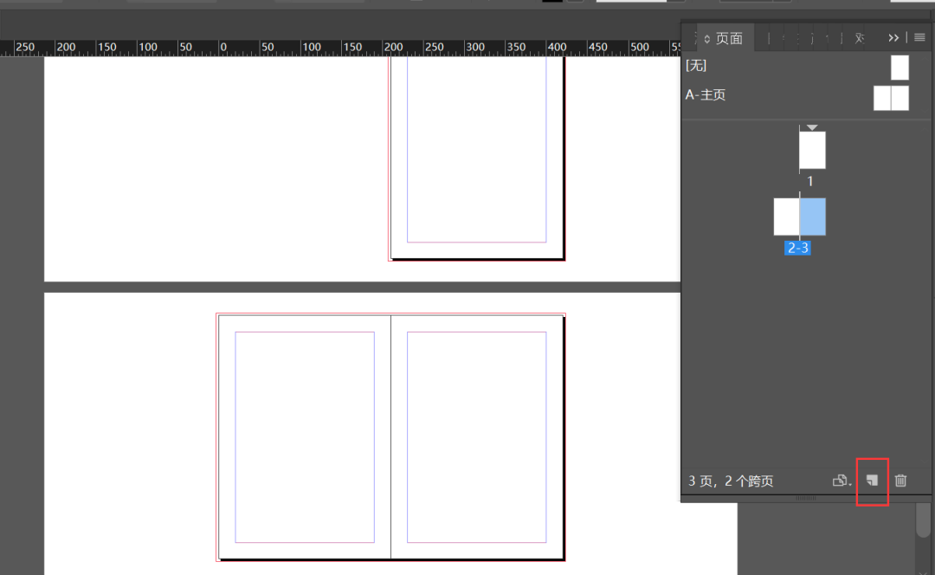Create a new page using the new page icon
This screenshot has width=935, height=575.
(872, 481)
